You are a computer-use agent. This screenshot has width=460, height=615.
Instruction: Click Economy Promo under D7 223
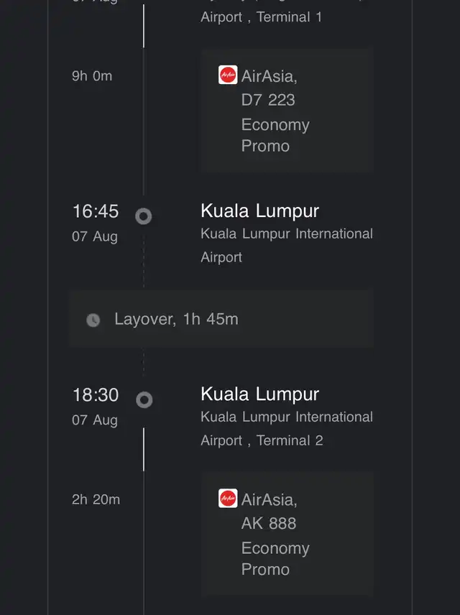(x=275, y=135)
